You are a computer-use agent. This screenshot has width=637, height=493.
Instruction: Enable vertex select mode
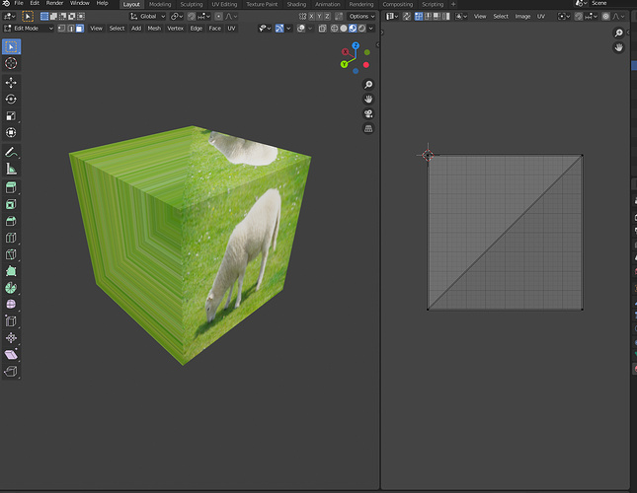(x=62, y=29)
